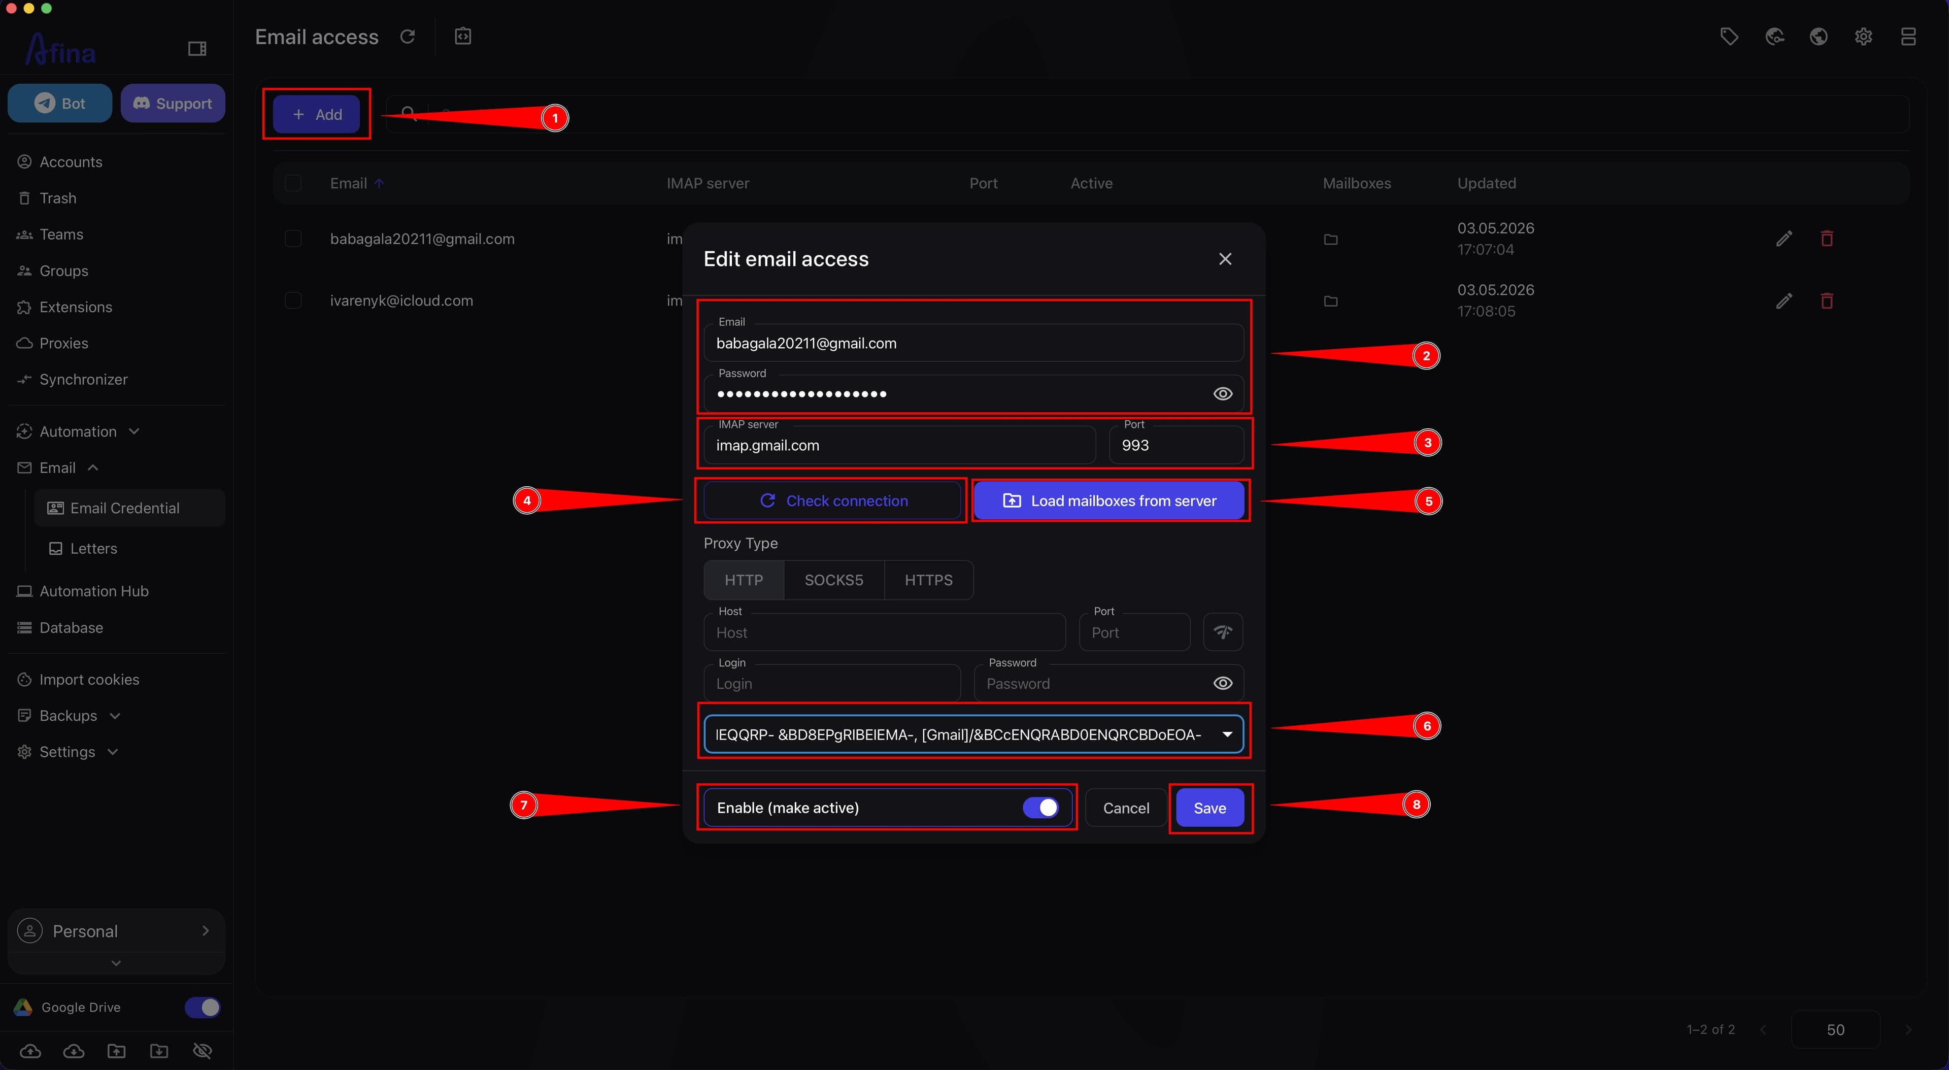Show the email password with the eye icon

coord(1223,393)
